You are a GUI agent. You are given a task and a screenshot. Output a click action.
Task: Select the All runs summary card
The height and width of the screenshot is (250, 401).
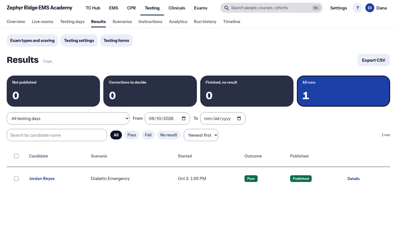click(x=343, y=91)
